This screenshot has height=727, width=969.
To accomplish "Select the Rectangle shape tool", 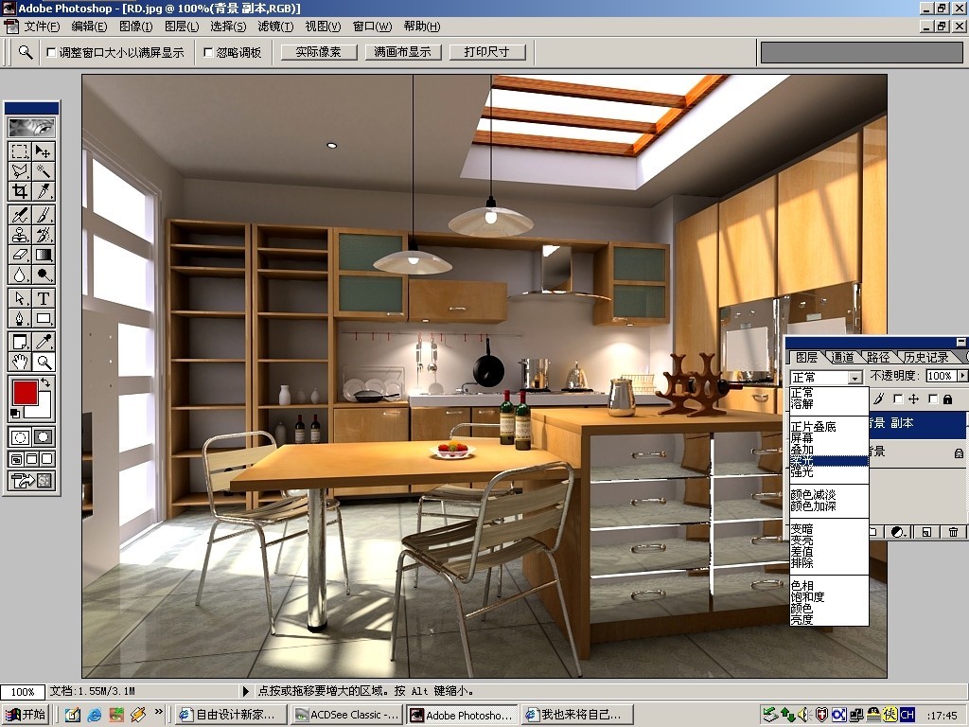I will point(44,318).
